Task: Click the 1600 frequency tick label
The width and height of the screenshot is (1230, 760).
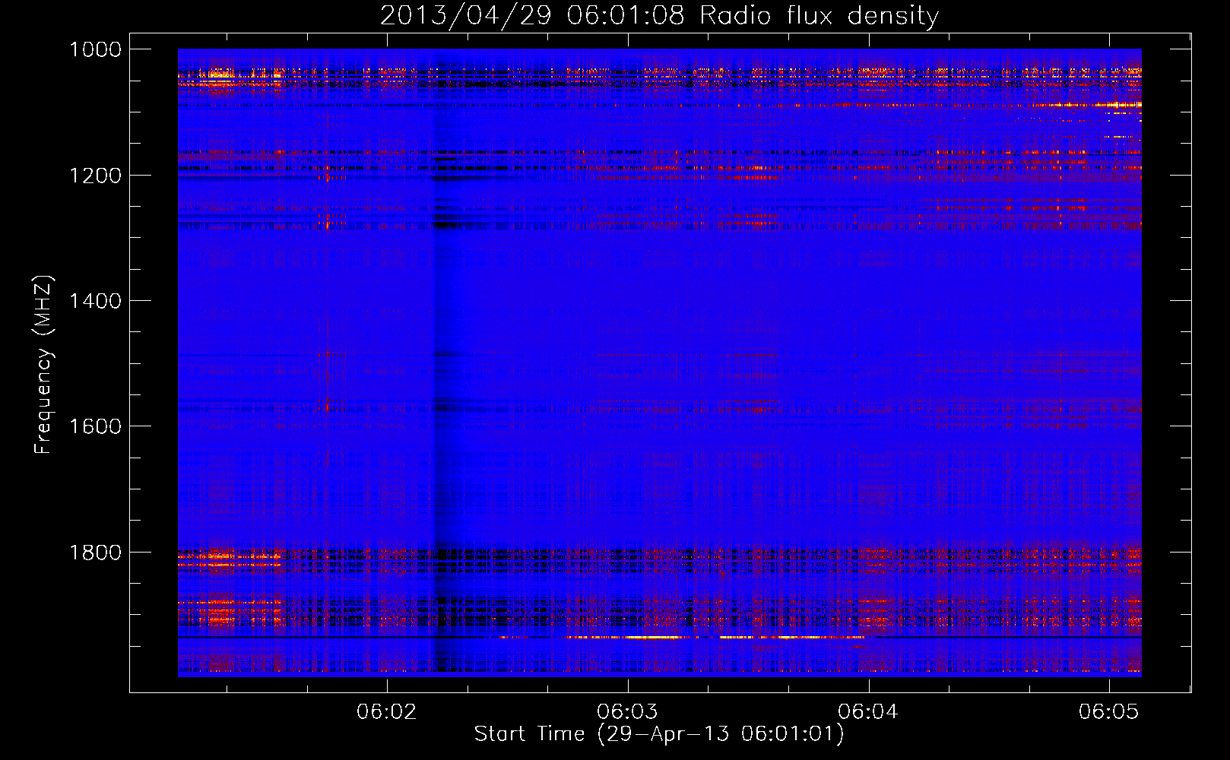Action: coord(96,426)
